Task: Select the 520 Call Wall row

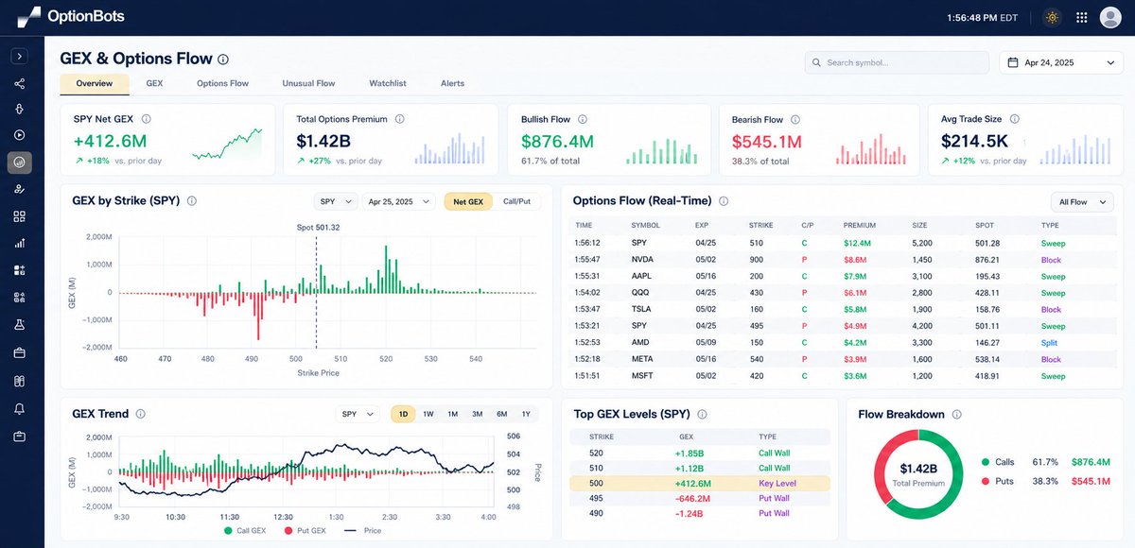Action: tap(700, 453)
